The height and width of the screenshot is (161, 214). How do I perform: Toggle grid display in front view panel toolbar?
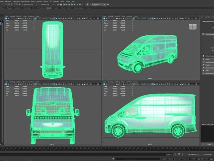(x=35, y=84)
